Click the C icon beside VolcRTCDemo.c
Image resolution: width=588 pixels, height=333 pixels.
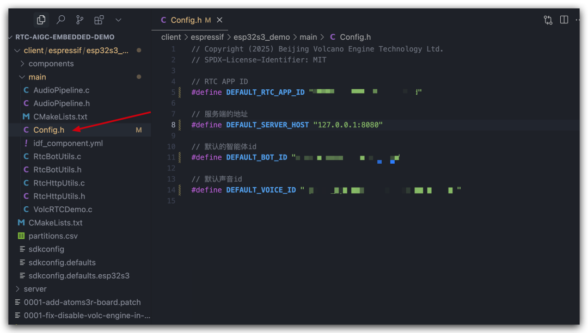(x=26, y=209)
